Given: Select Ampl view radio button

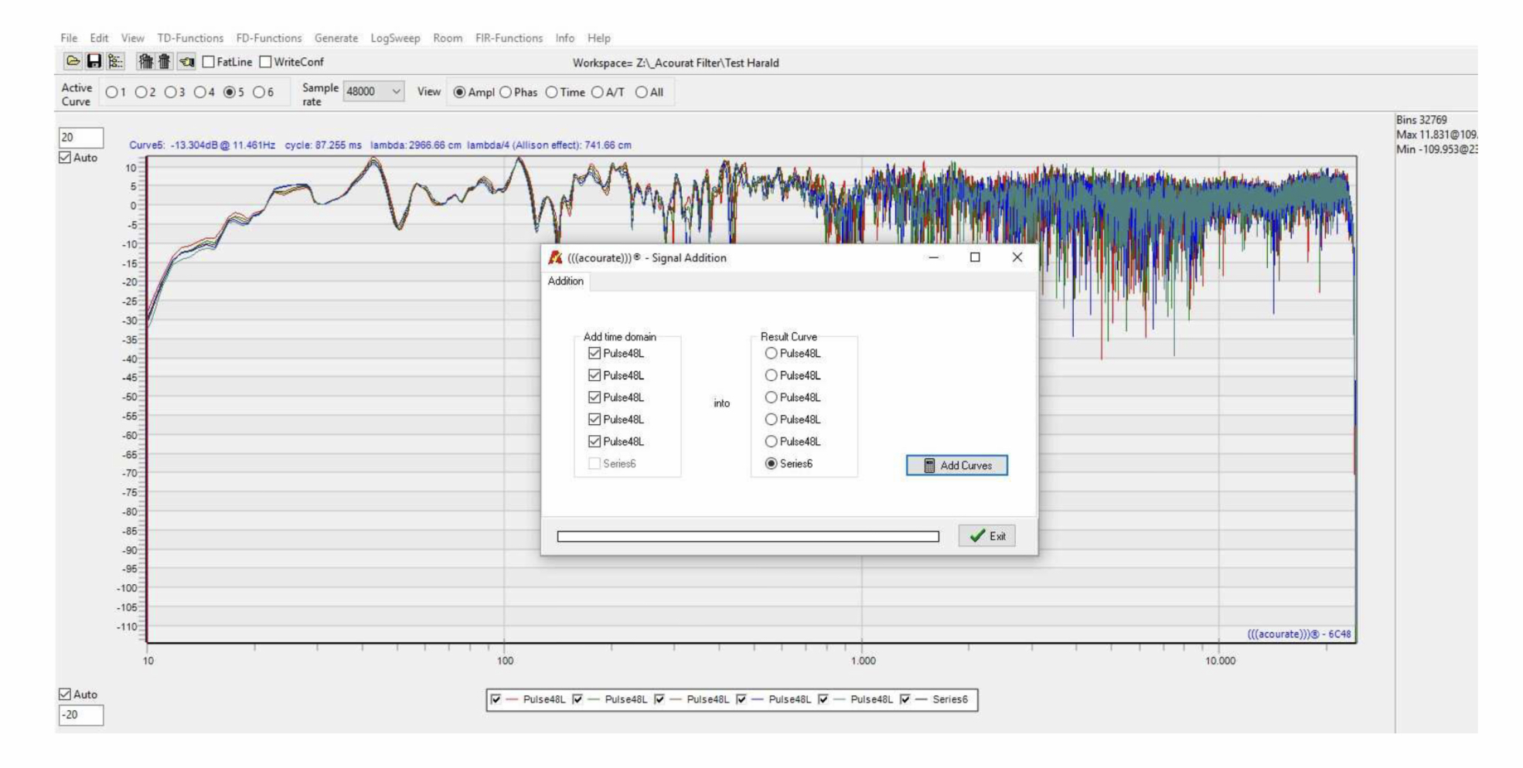Looking at the screenshot, I should tap(459, 92).
